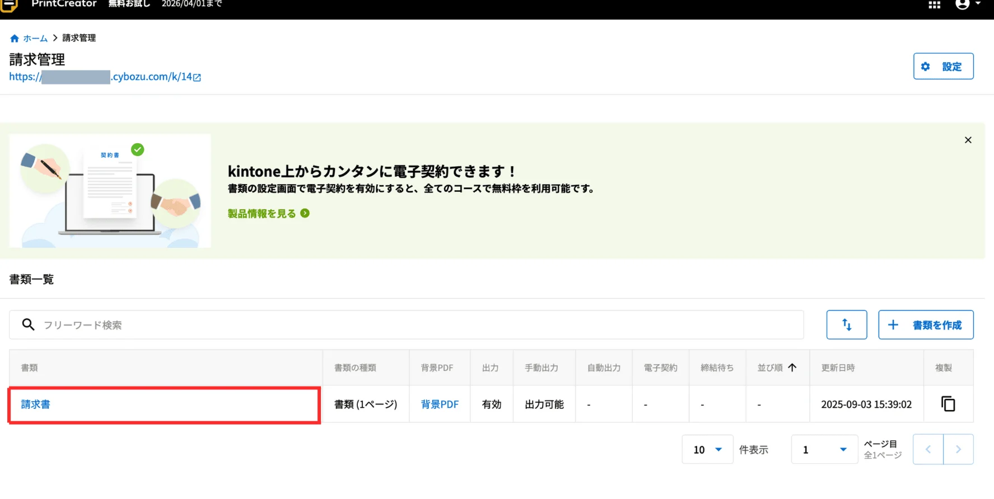This screenshot has height=499, width=994.
Task: Click the PrintCreator logo icon
Action: point(9,4)
